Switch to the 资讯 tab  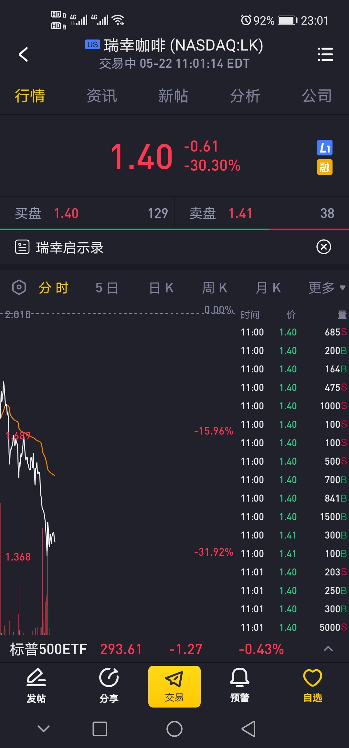point(102,96)
